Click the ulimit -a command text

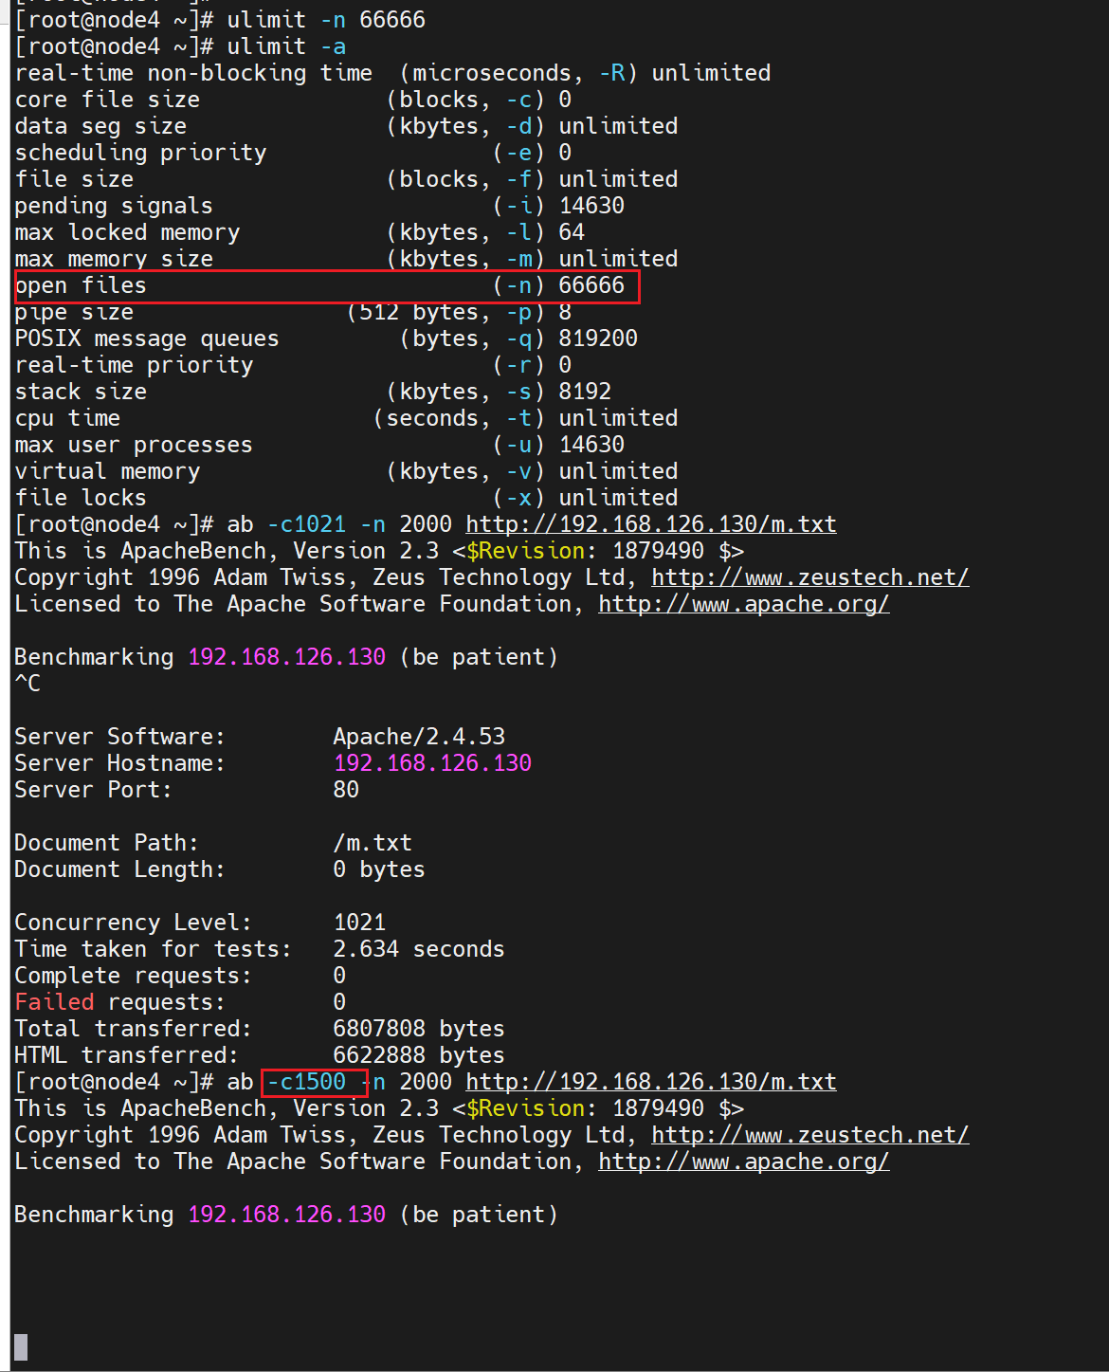click(286, 46)
